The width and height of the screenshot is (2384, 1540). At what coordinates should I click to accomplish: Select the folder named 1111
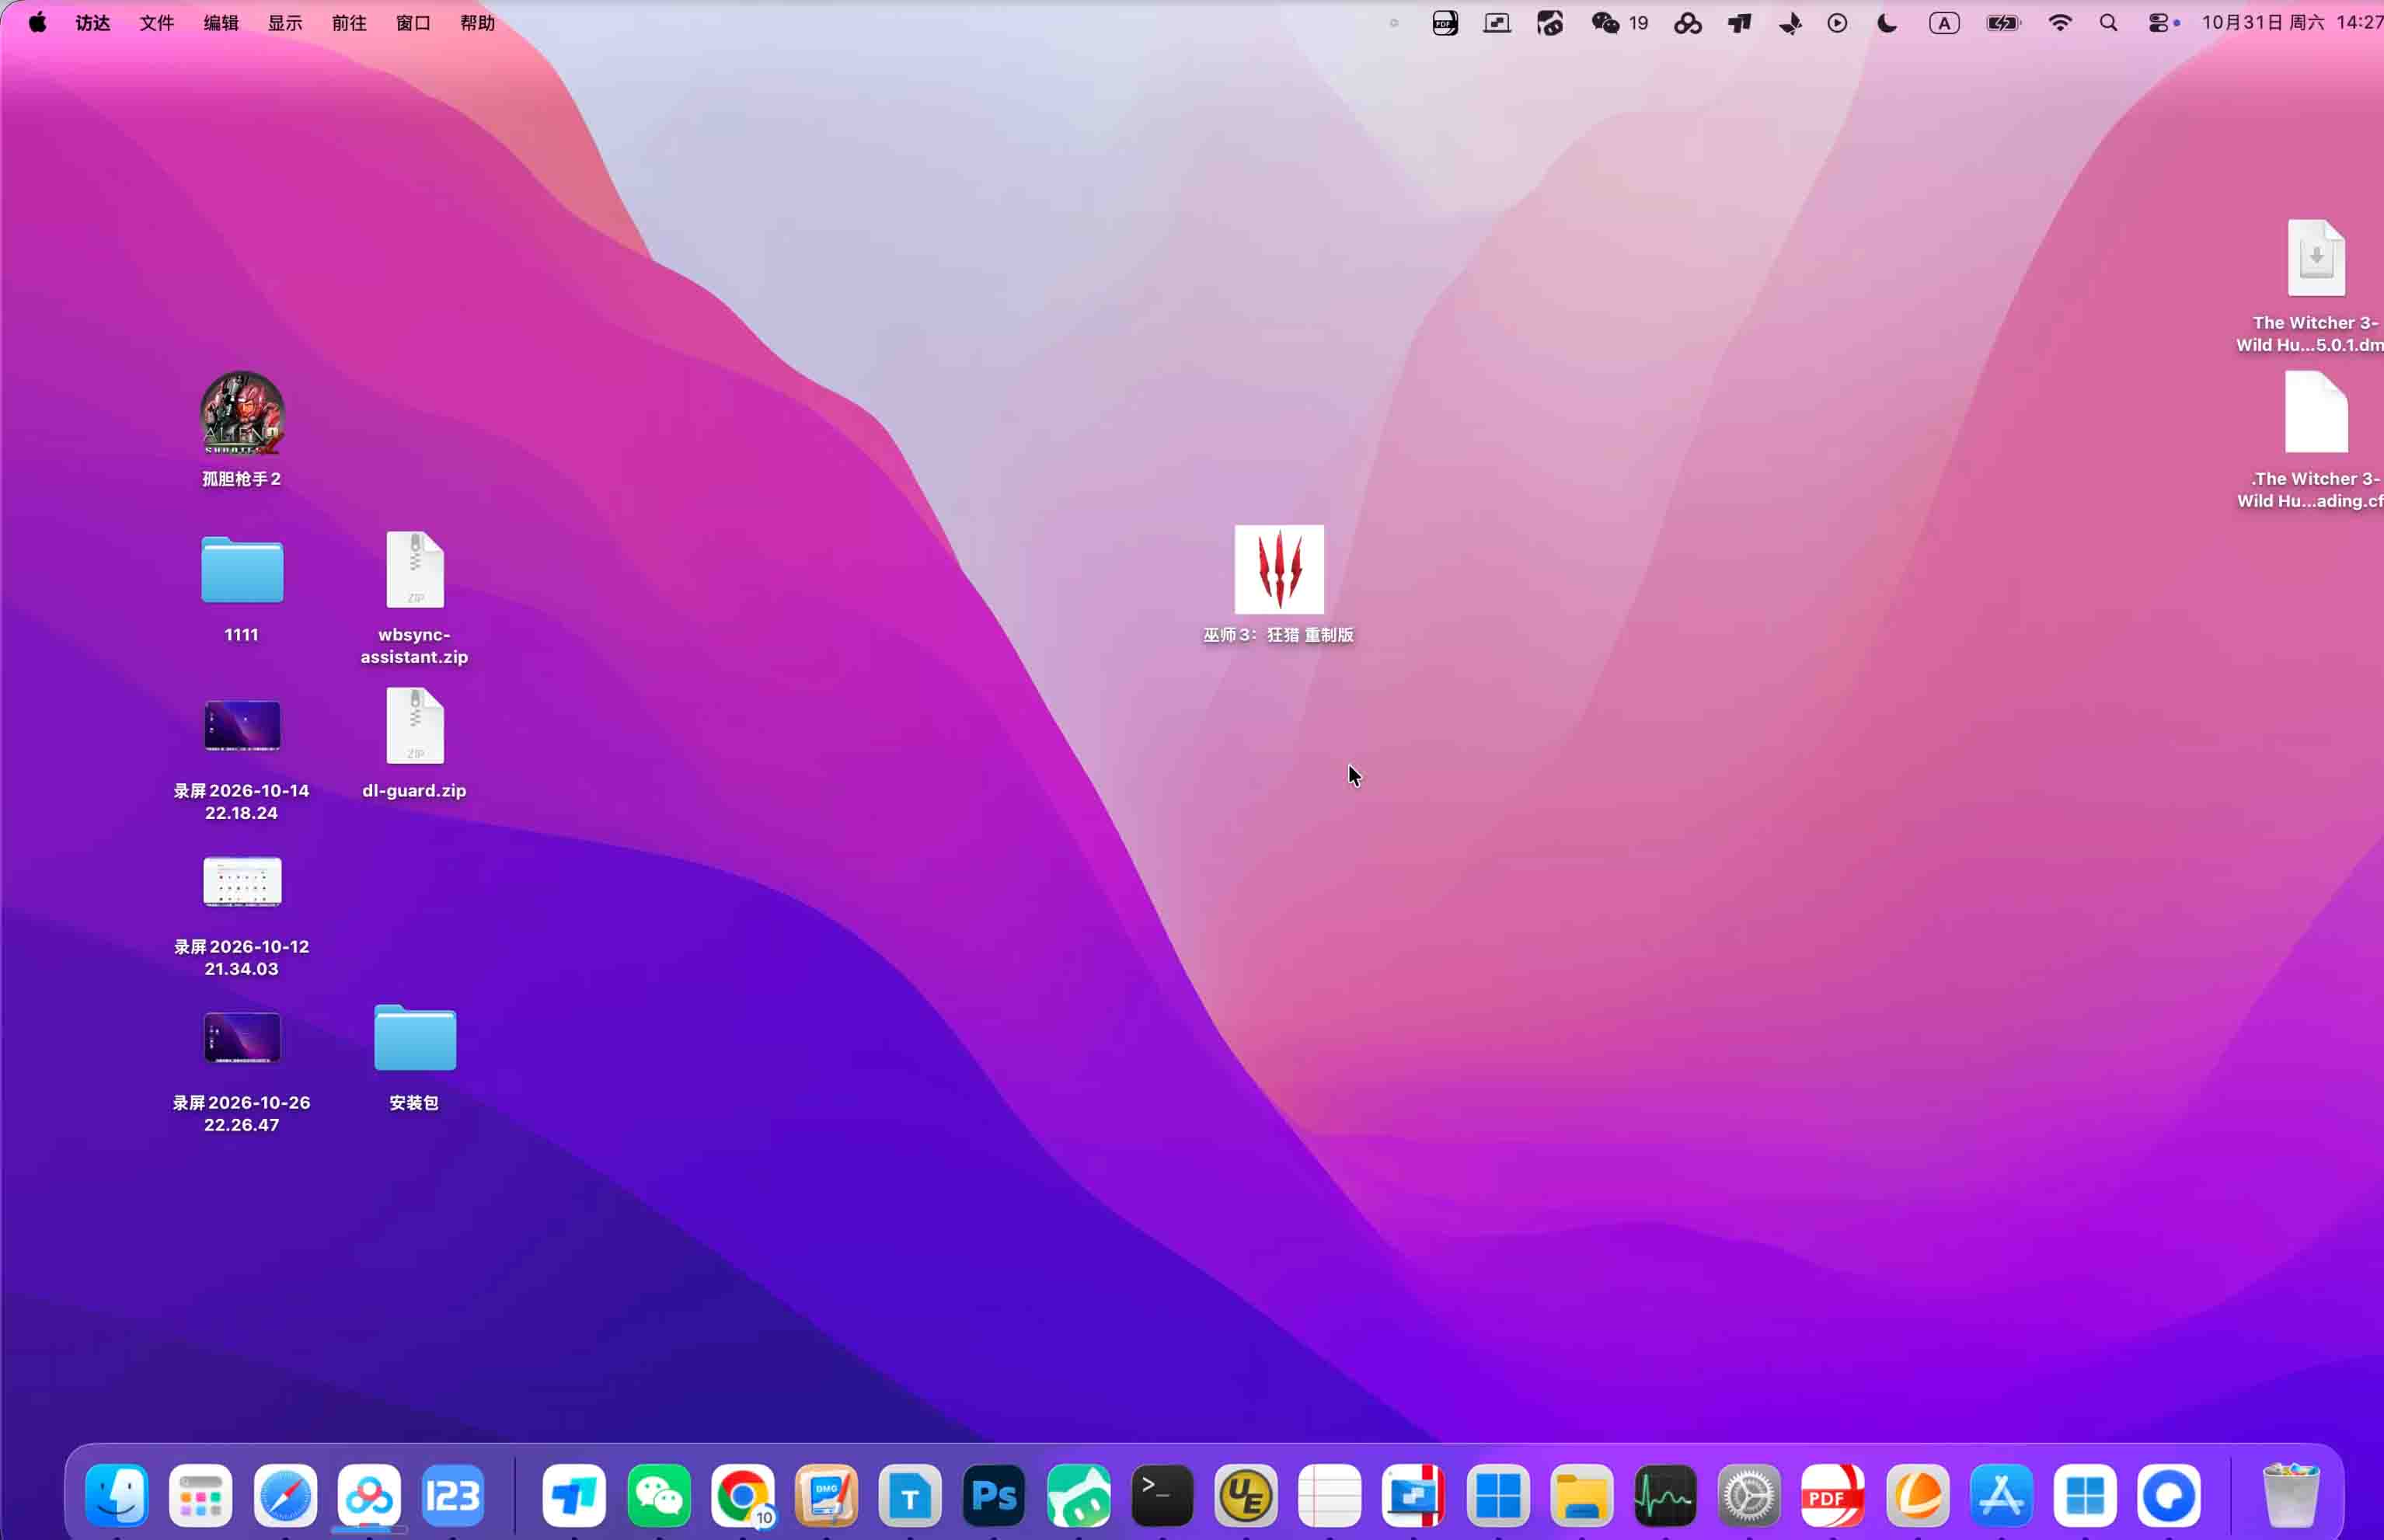[242, 570]
